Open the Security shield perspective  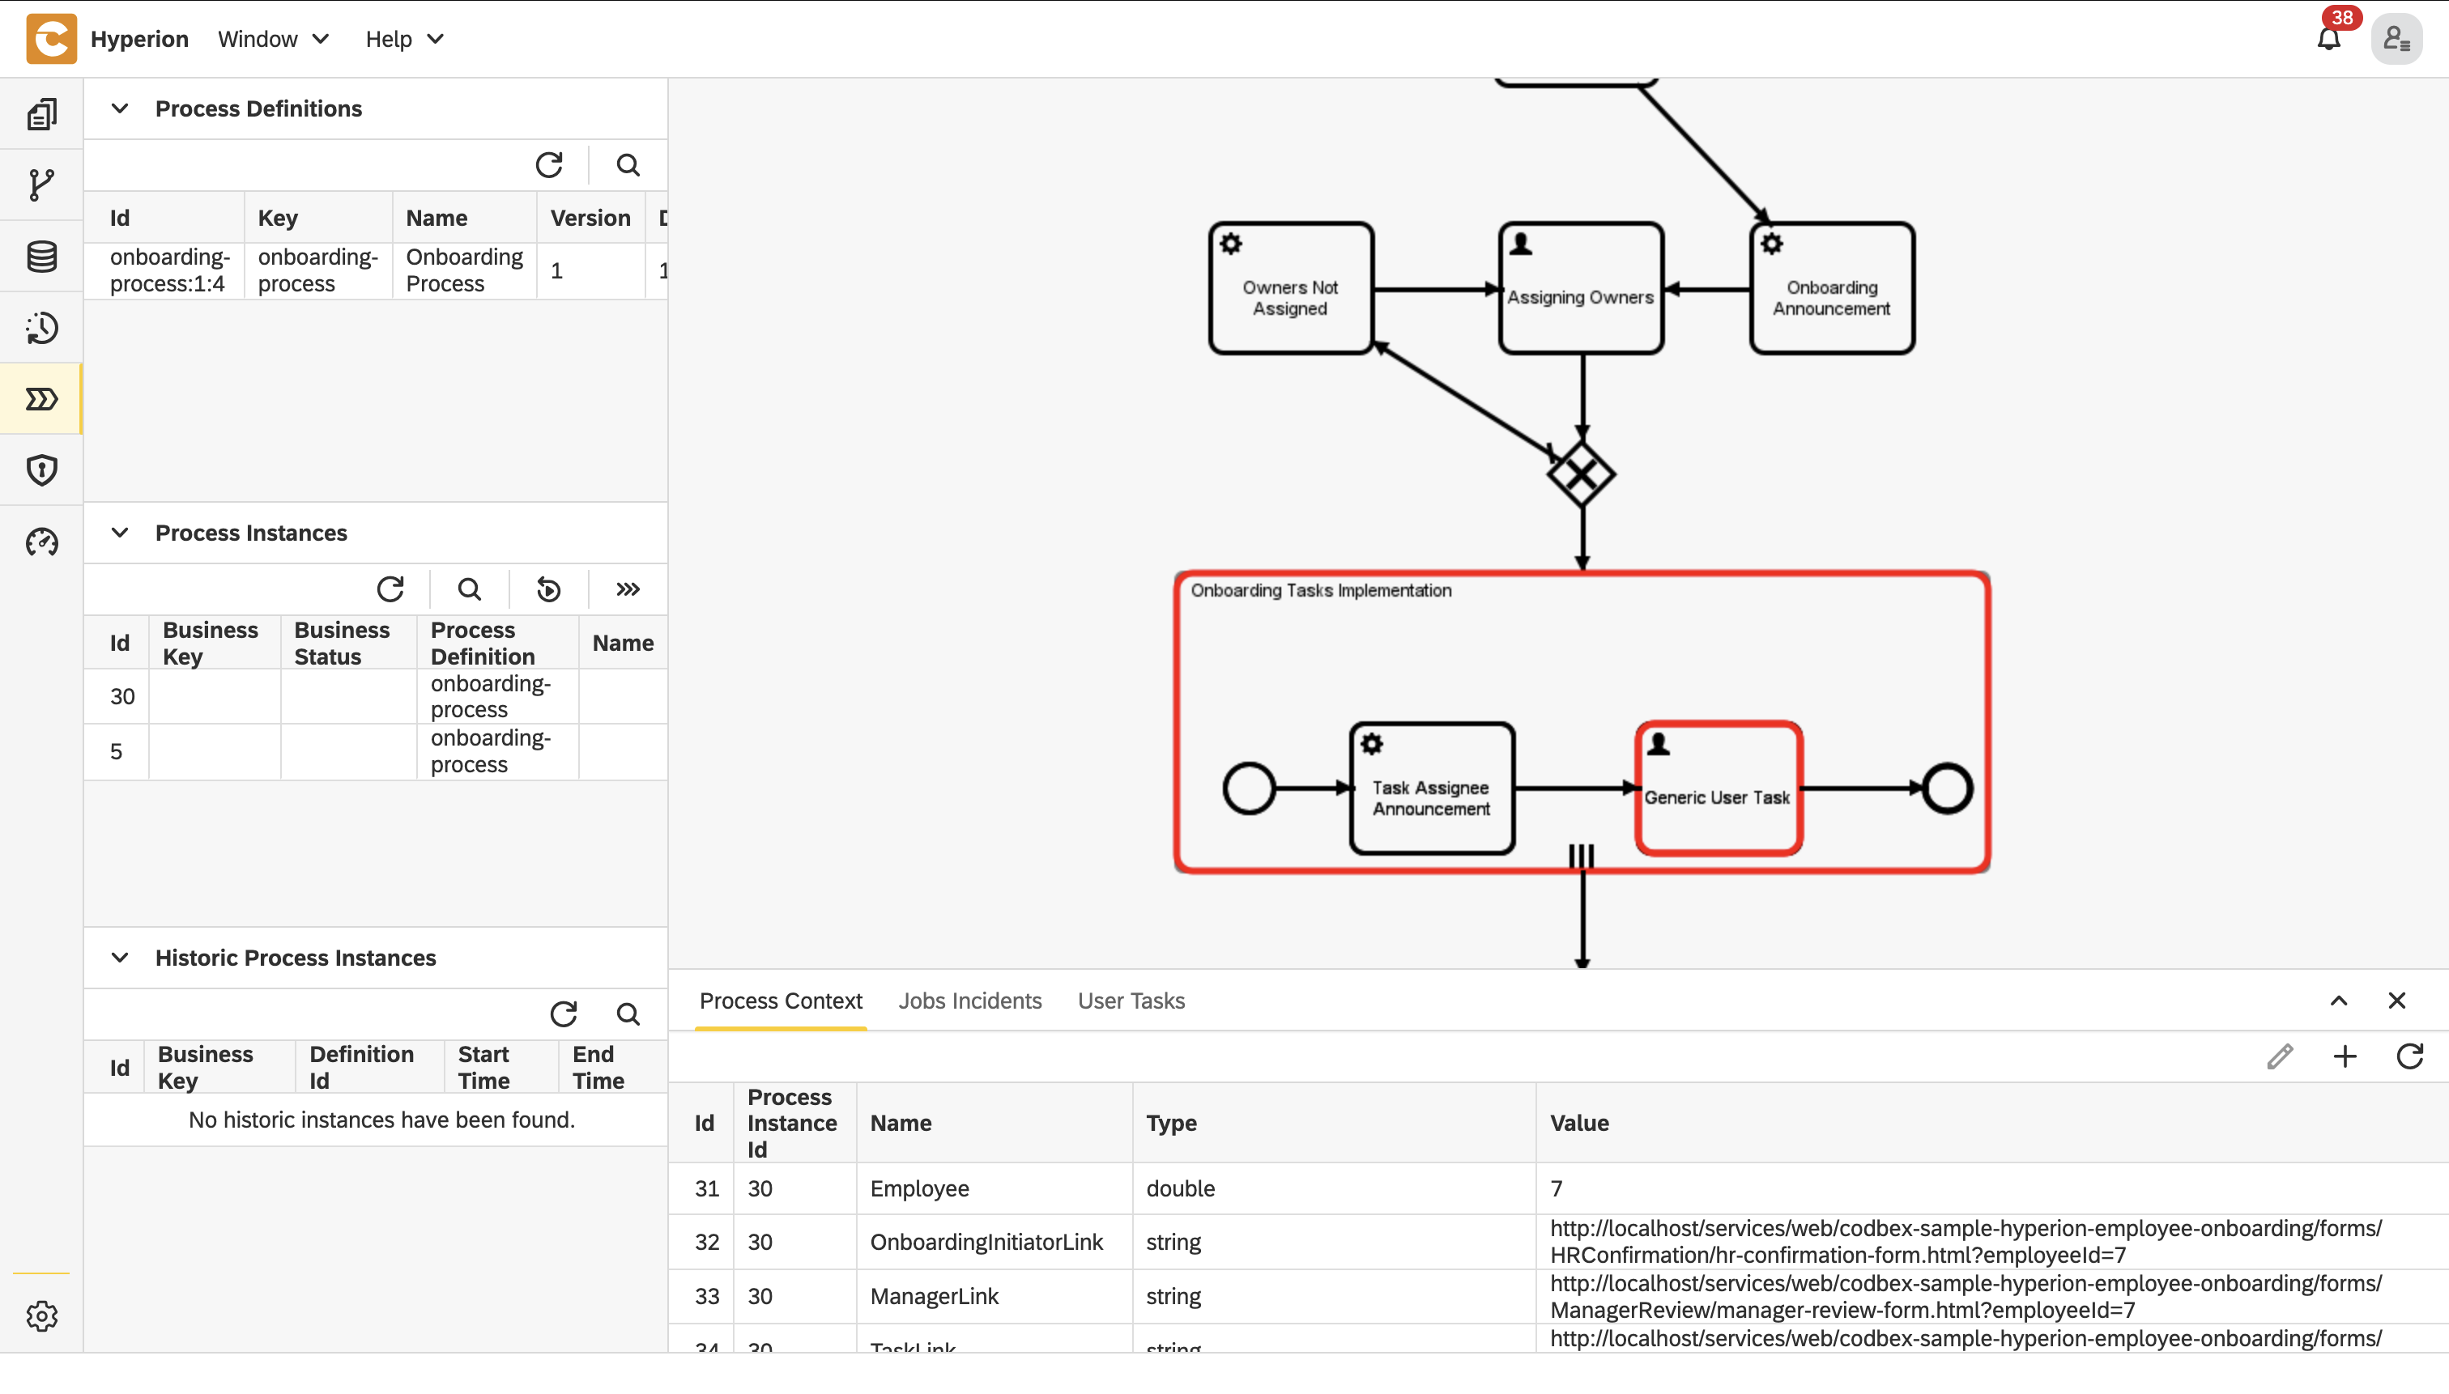click(41, 470)
